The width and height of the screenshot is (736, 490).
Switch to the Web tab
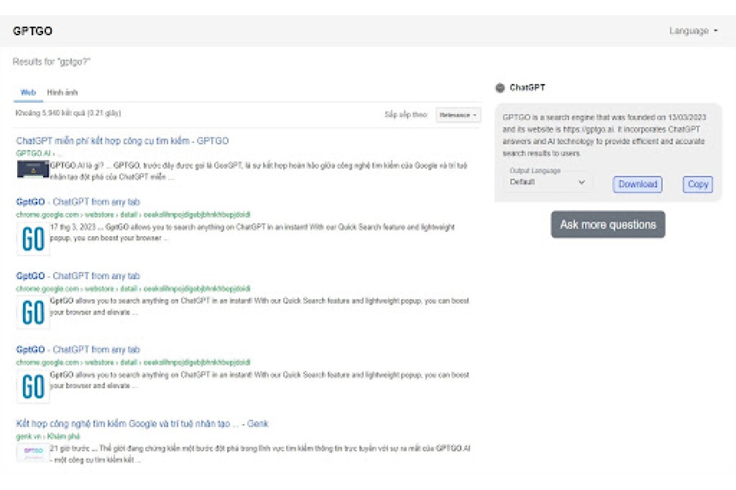click(x=28, y=92)
